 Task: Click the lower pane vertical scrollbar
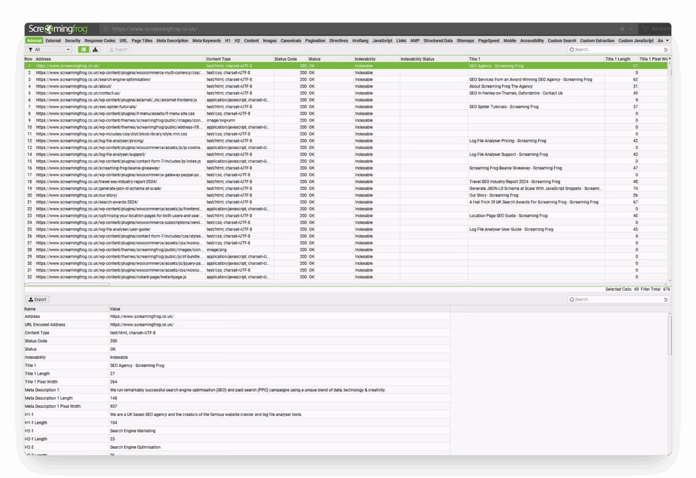669,336
